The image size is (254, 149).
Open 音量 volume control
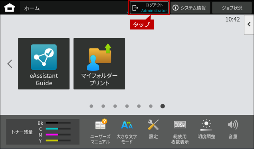pyautogui.click(x=233, y=129)
